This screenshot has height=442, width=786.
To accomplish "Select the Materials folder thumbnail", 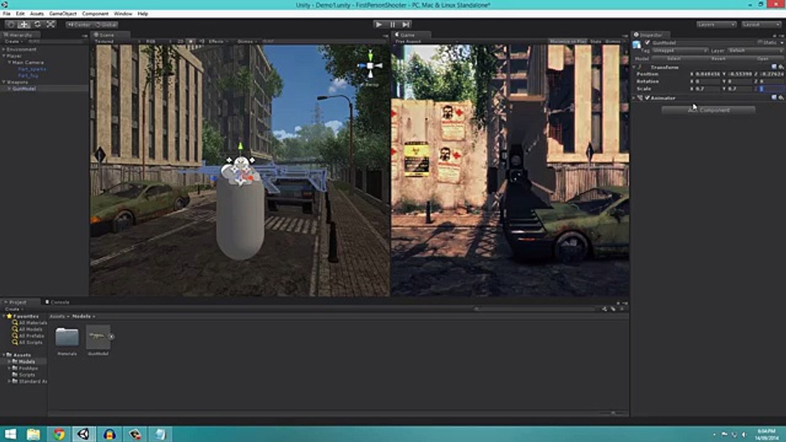I will tap(67, 337).
